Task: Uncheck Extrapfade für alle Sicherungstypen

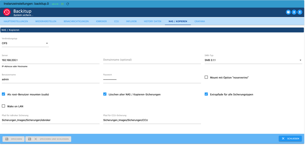Action: (206, 94)
